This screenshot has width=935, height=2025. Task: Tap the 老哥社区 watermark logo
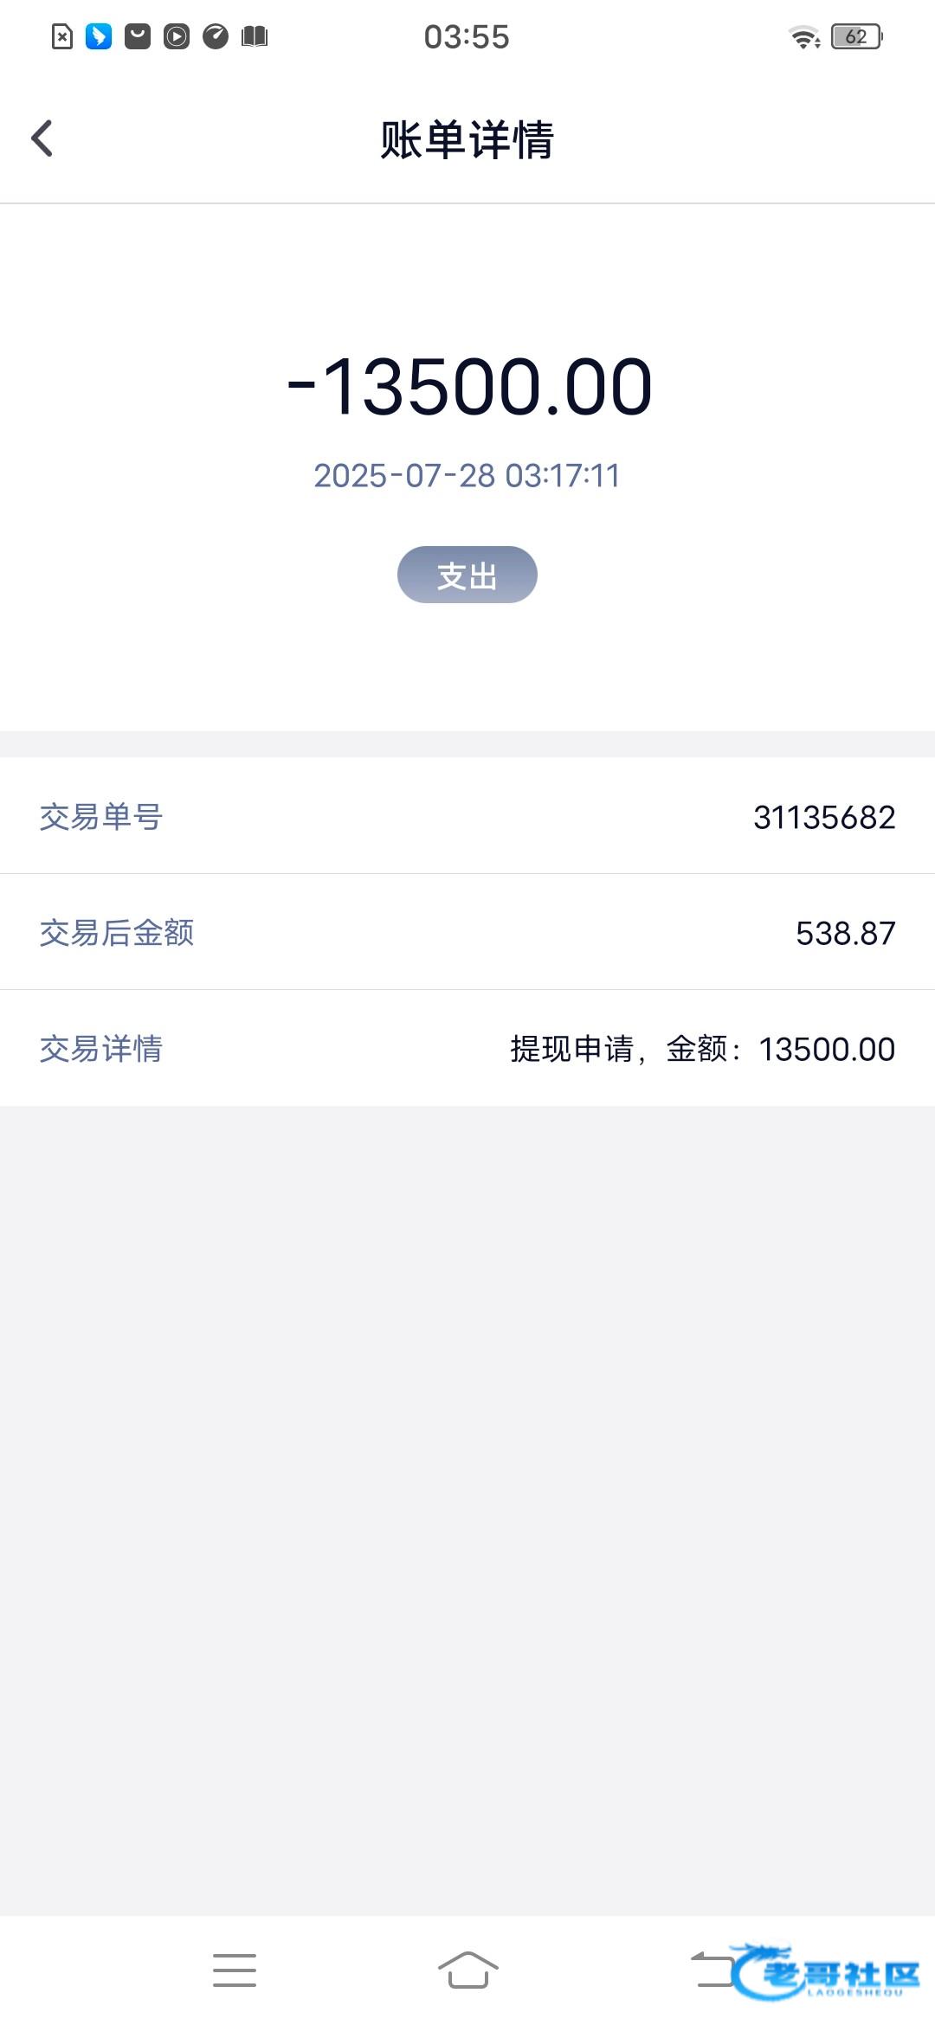828,1972
